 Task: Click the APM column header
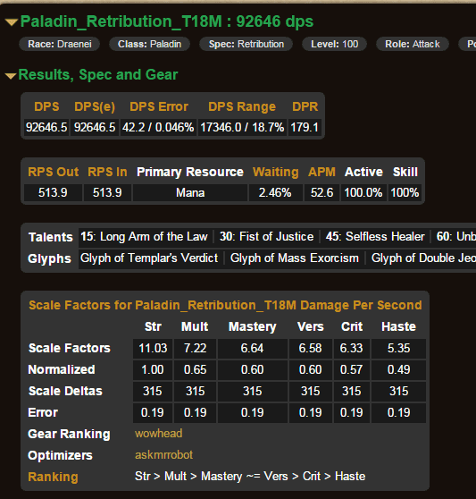point(322,172)
